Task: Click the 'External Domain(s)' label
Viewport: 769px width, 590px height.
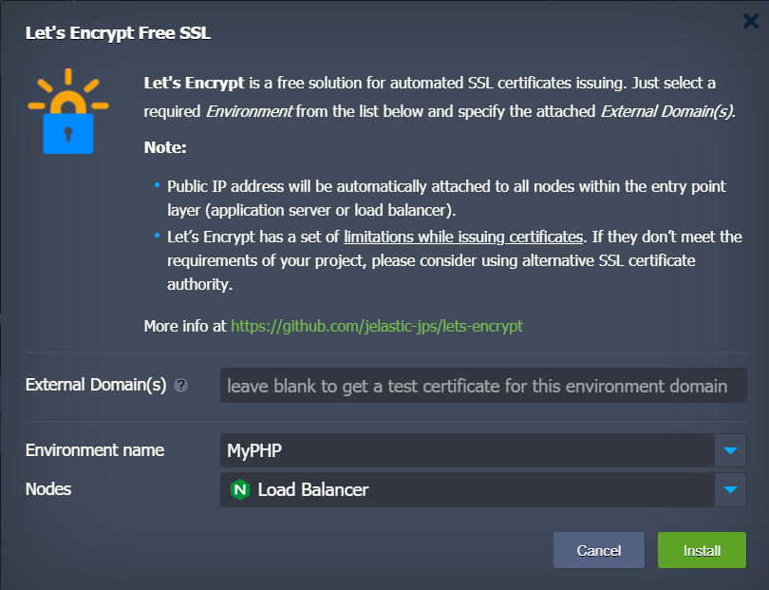Action: (96, 385)
